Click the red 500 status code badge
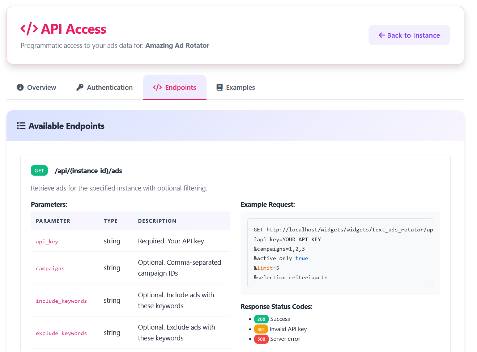The width and height of the screenshot is (477, 352). pyautogui.click(x=261, y=339)
